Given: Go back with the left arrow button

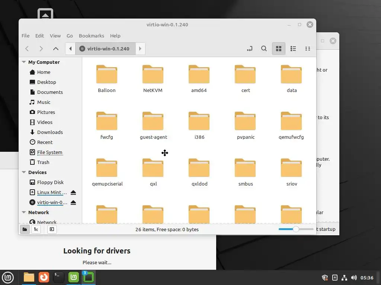Looking at the screenshot, I should [x=27, y=49].
